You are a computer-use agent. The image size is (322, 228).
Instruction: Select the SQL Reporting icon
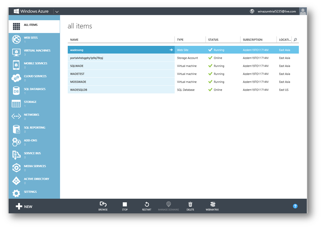(16, 129)
